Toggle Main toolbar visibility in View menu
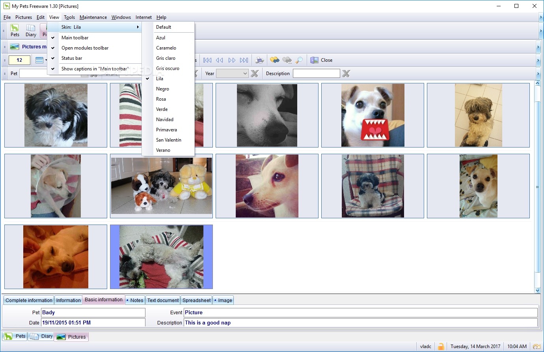This screenshot has height=352, width=544. pyautogui.click(x=94, y=38)
